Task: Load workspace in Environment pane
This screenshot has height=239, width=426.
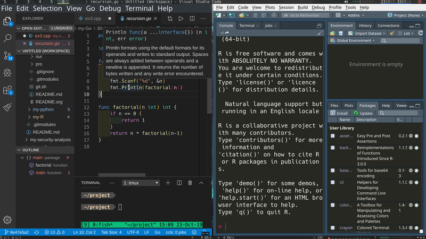Action: pyautogui.click(x=332, y=33)
